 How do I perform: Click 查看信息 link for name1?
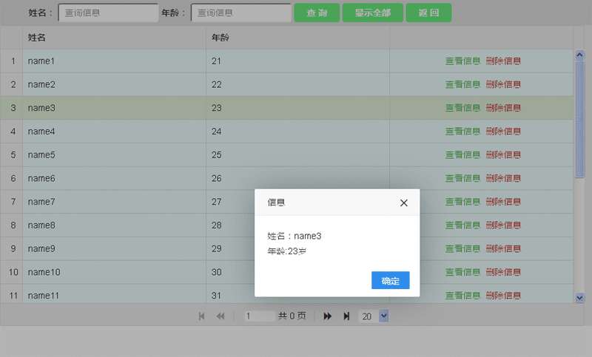tap(462, 61)
